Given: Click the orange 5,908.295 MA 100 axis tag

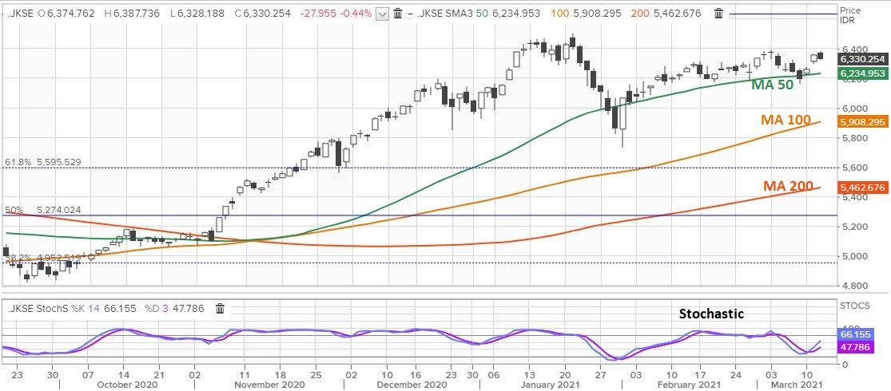Looking at the screenshot, I should pos(863,122).
